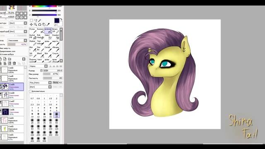Toggle the transparent color box

click(55, 25)
